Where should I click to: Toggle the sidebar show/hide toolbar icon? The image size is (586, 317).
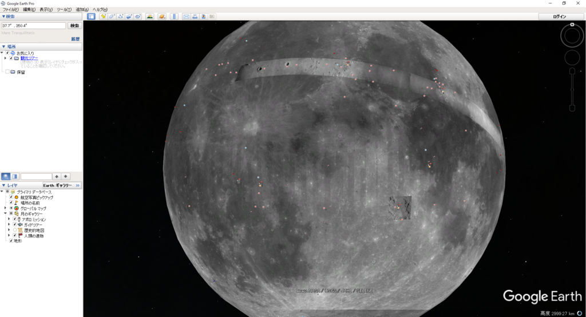91,17
